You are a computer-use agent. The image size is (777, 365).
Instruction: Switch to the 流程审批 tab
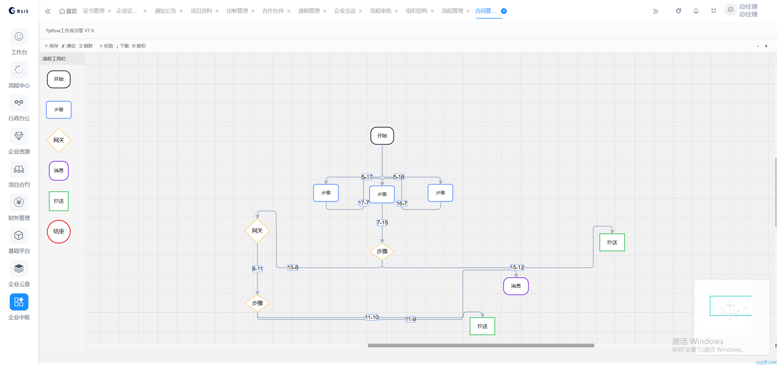coord(380,11)
